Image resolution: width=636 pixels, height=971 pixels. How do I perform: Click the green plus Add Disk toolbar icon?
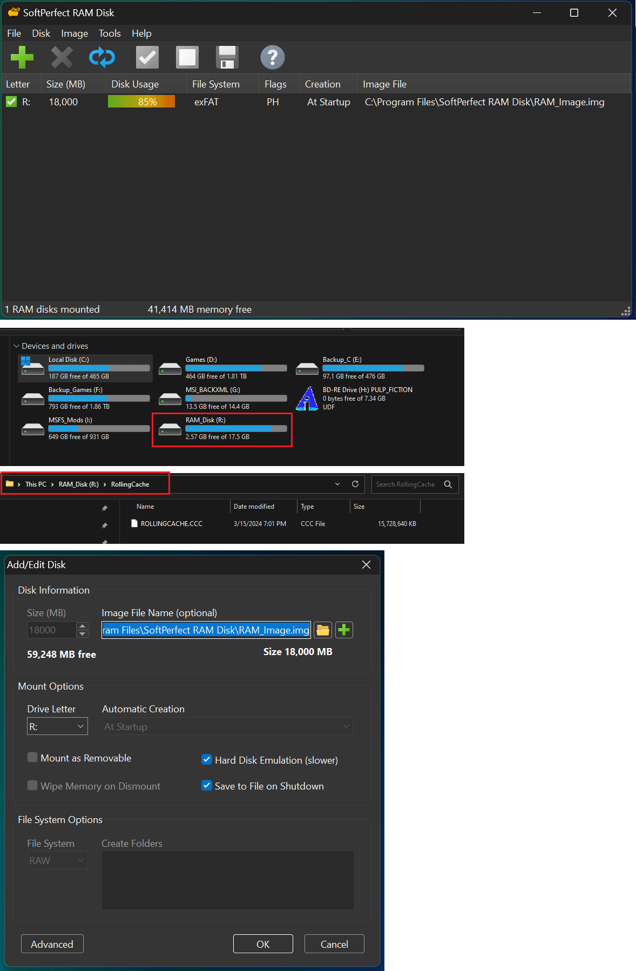point(22,57)
